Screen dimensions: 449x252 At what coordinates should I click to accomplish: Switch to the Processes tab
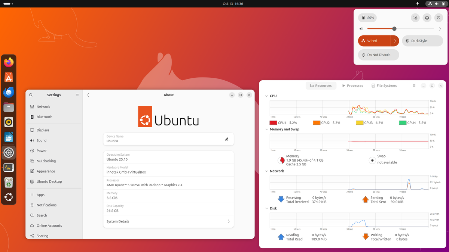tap(352, 85)
